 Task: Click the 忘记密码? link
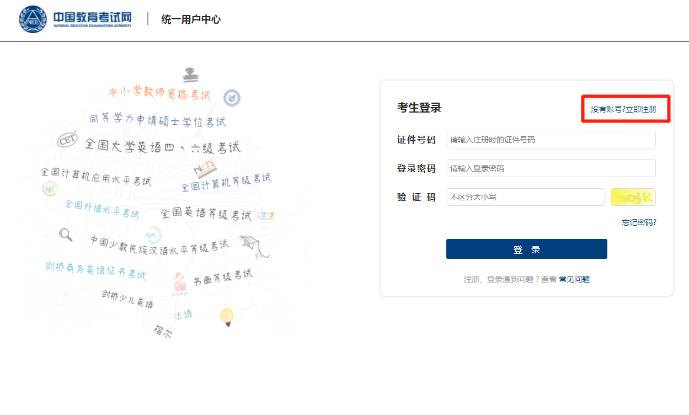point(639,222)
